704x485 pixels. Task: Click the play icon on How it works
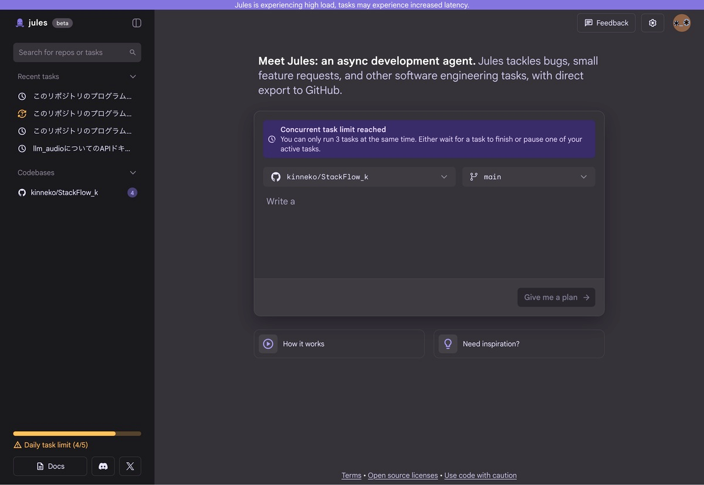268,344
